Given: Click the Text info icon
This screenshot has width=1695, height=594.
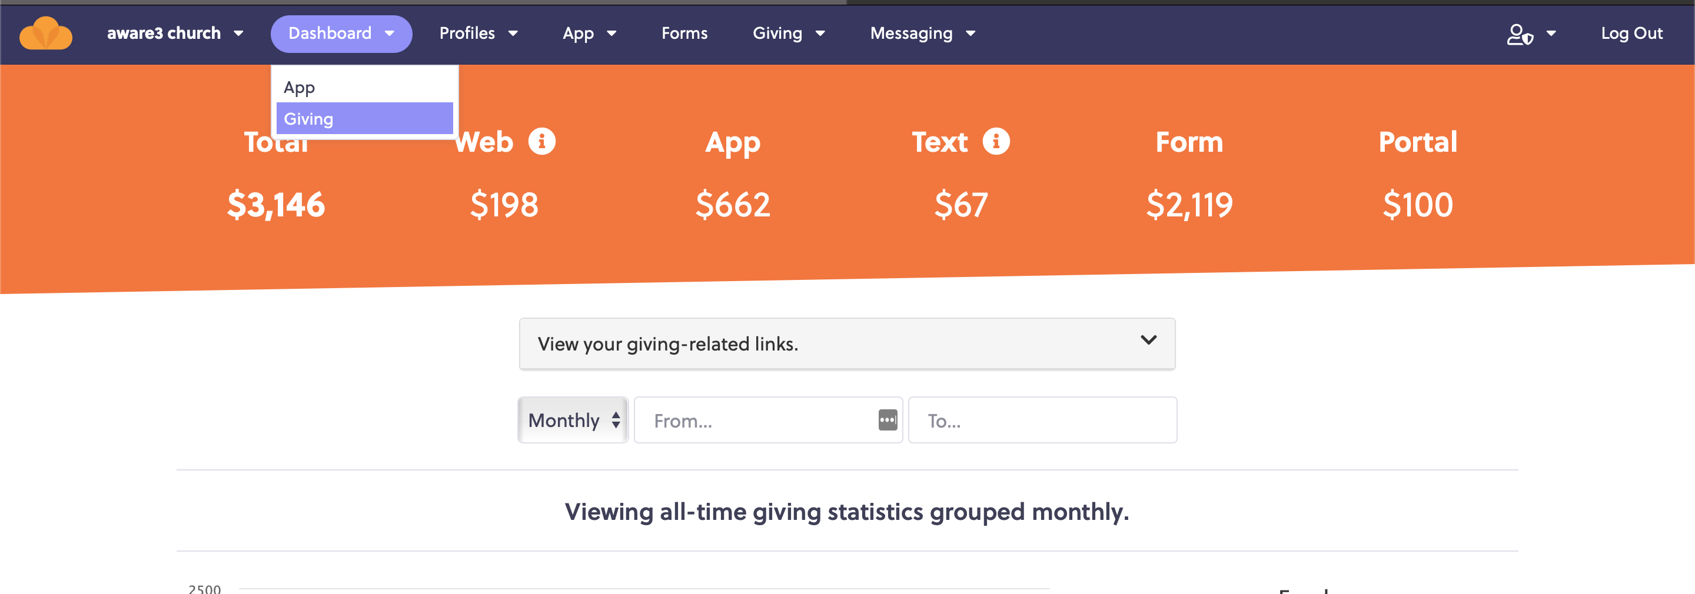Looking at the screenshot, I should click(x=996, y=141).
